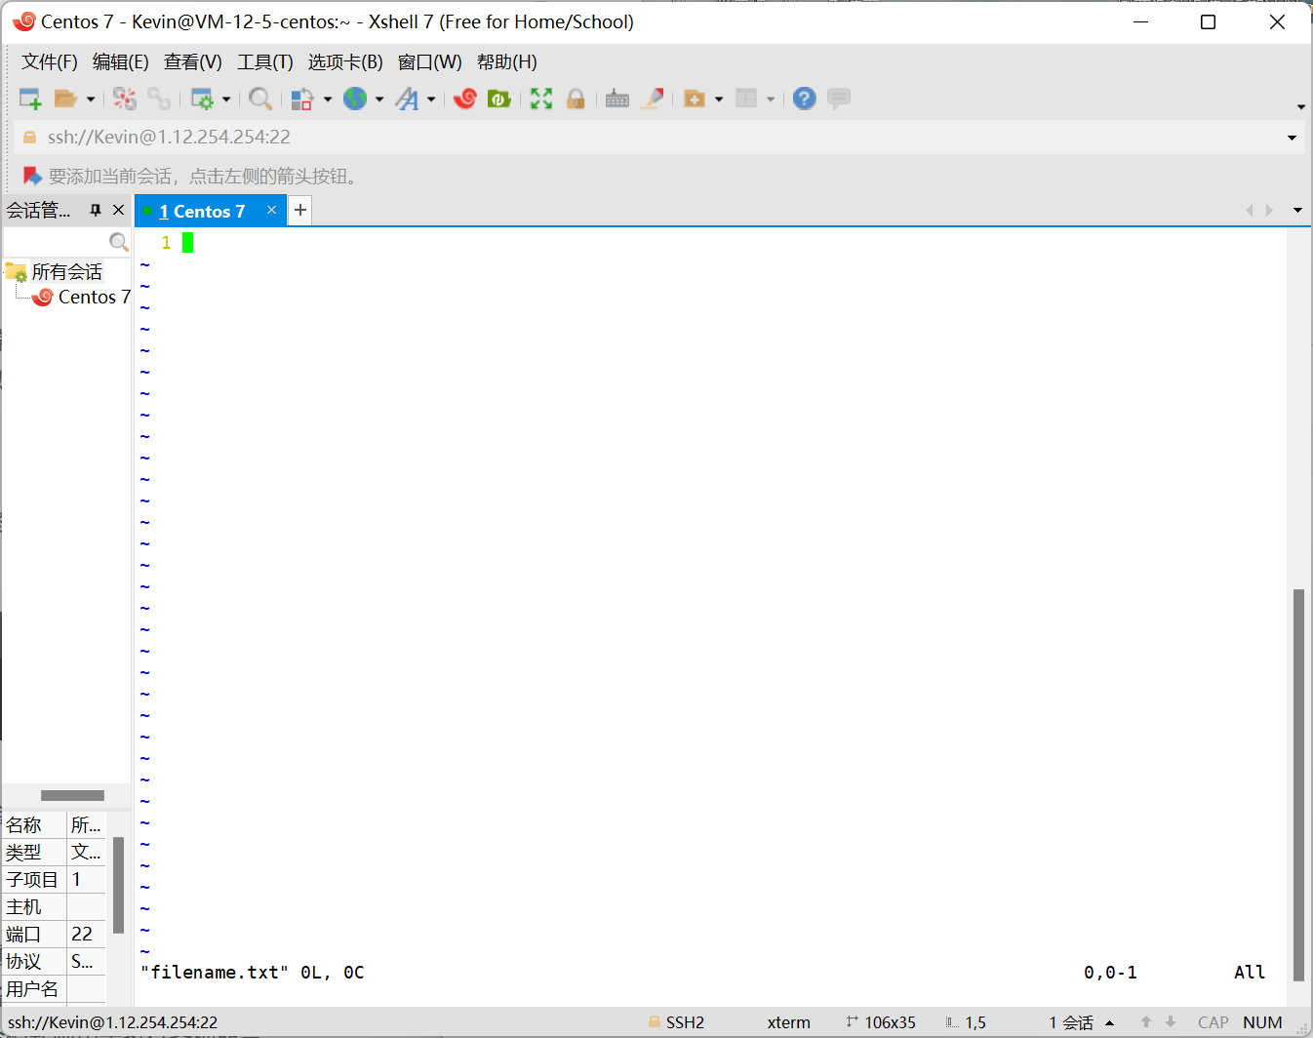Expand the Properties icon dropdown arrow
This screenshot has width=1313, height=1038.
point(226,99)
